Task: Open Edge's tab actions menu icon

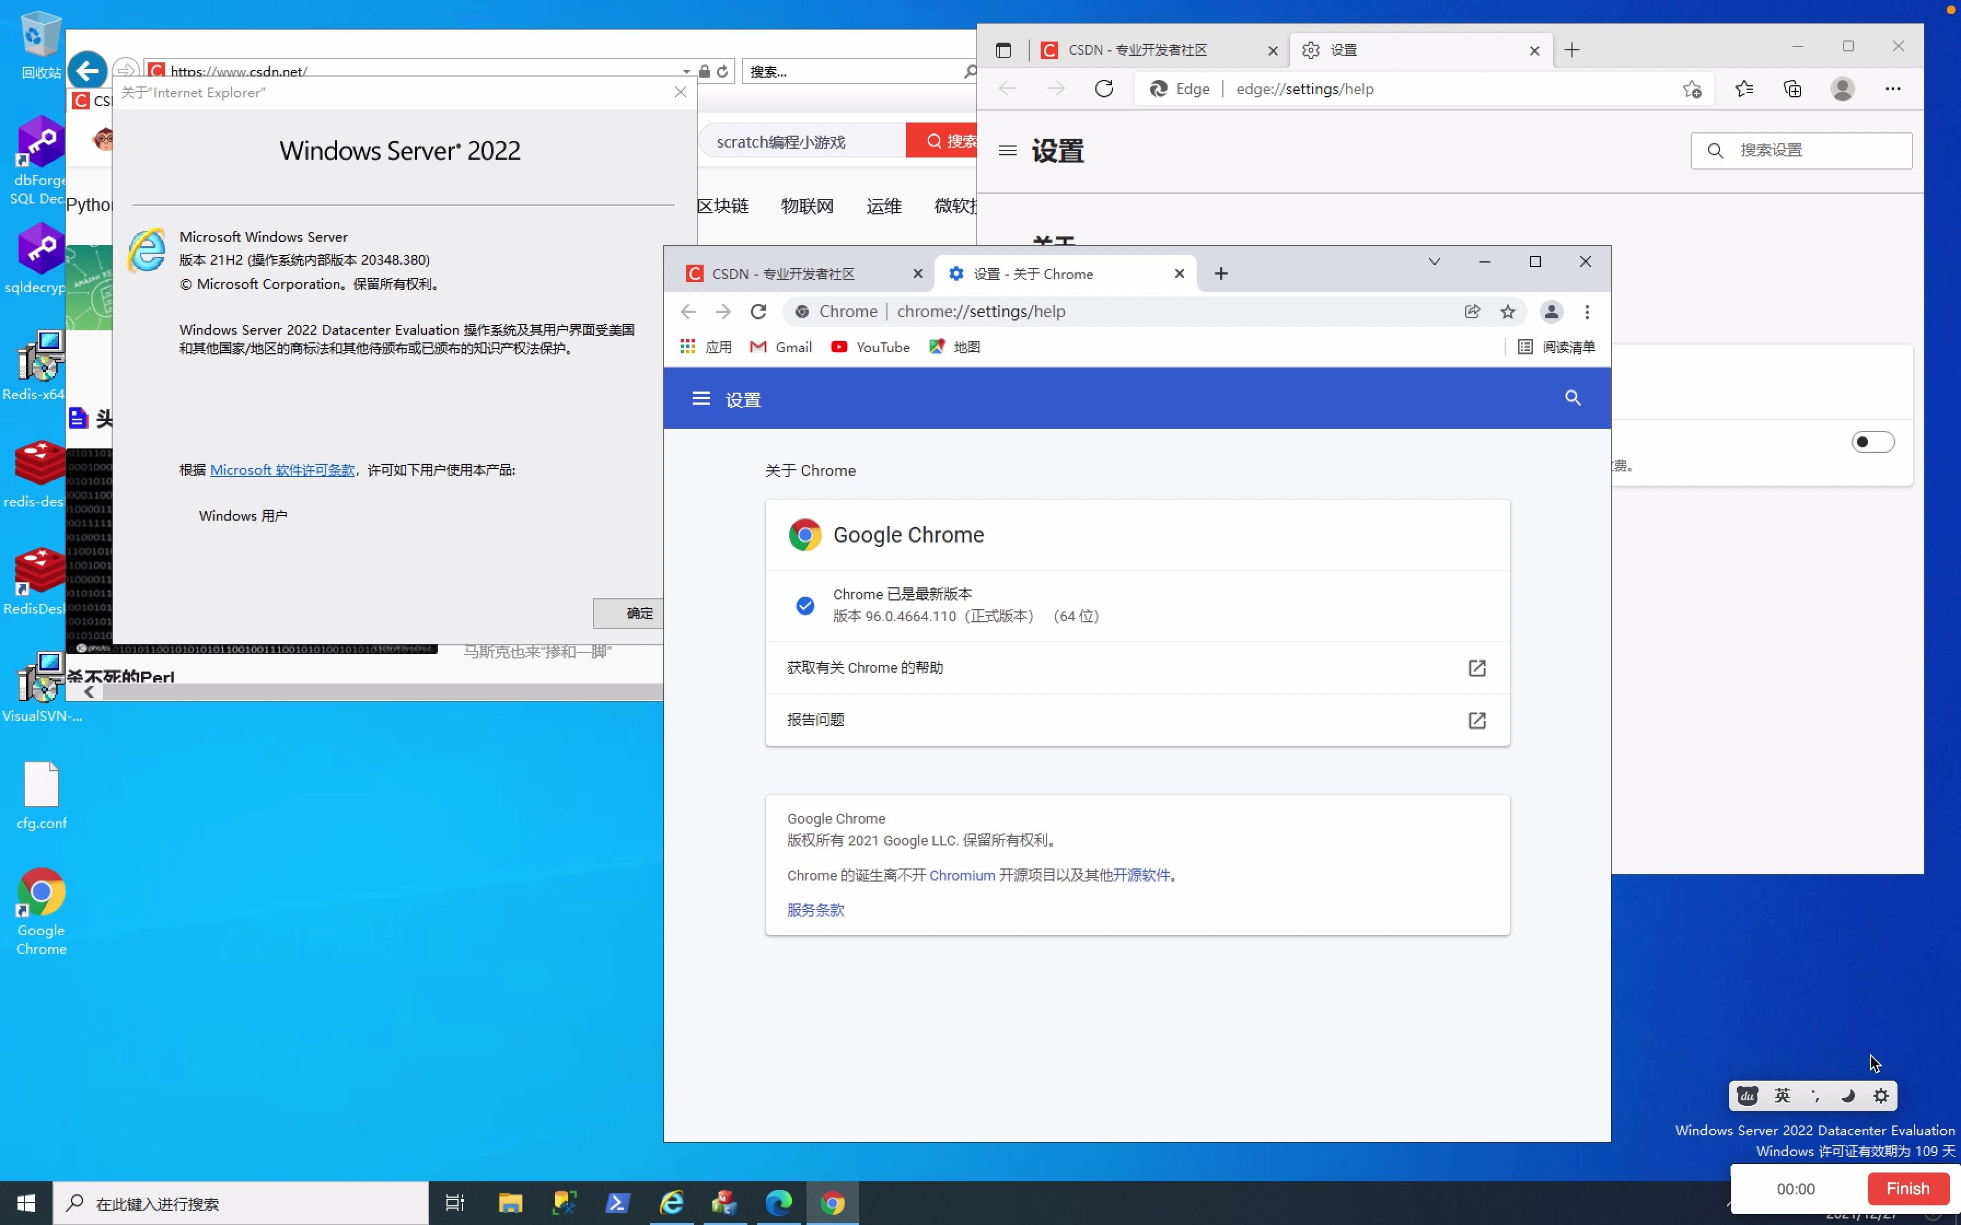Action: 1003,50
